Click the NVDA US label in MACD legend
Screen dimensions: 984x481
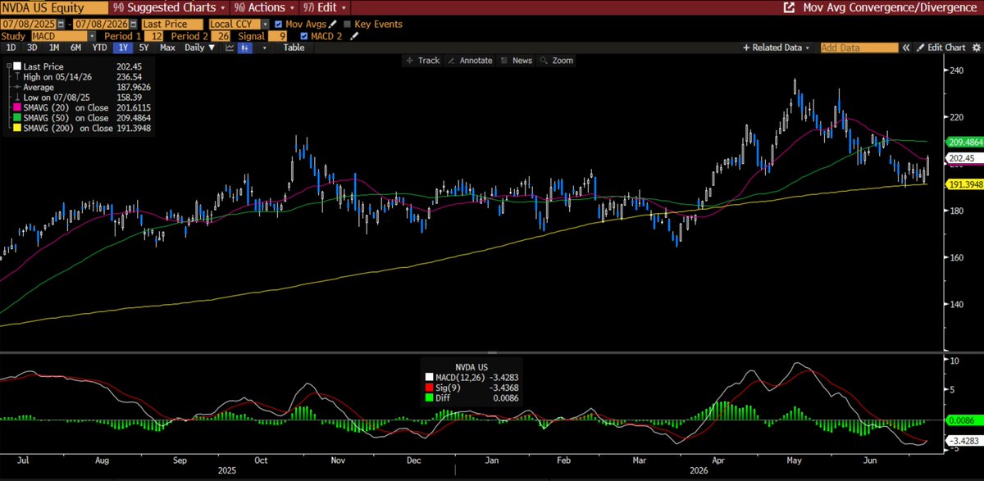(471, 367)
